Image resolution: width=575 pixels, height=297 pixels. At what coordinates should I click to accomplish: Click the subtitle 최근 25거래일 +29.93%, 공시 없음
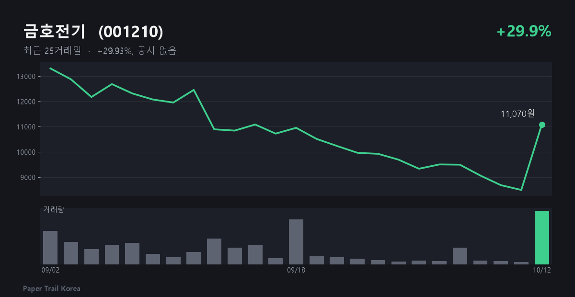pos(100,51)
